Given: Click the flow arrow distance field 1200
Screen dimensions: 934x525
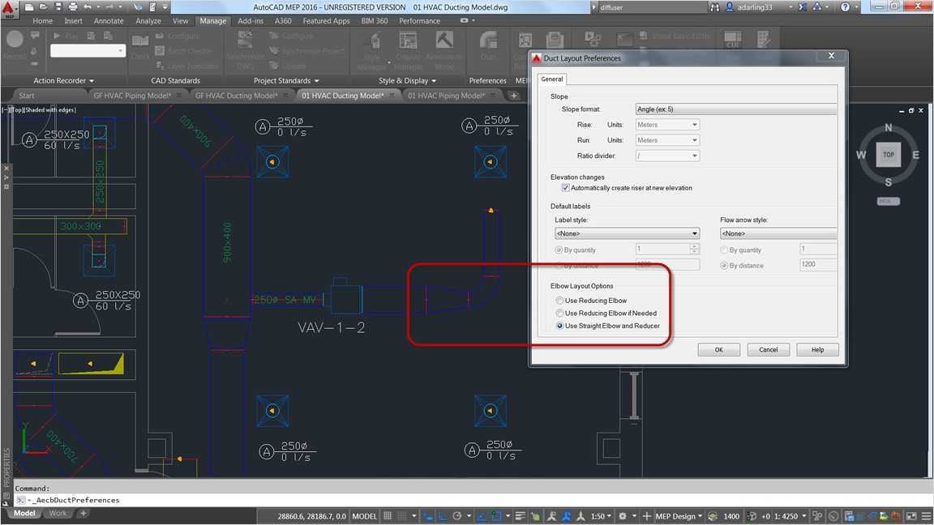Looking at the screenshot, I should click(818, 264).
